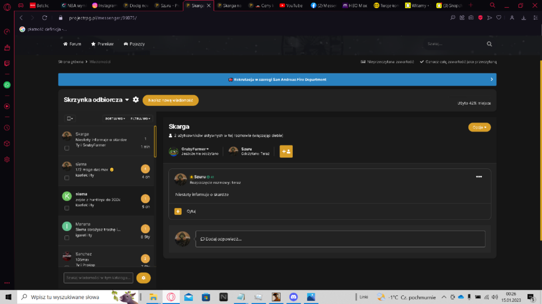The width and height of the screenshot is (542, 304).
Task: Switch to the YouTube browser tab
Action: coord(291,5)
